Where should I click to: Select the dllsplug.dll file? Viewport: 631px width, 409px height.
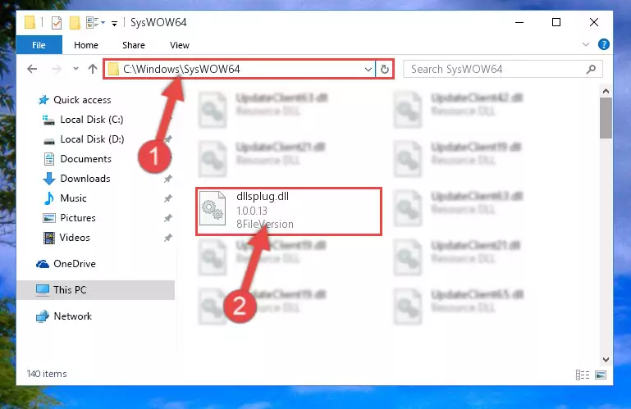(289, 211)
